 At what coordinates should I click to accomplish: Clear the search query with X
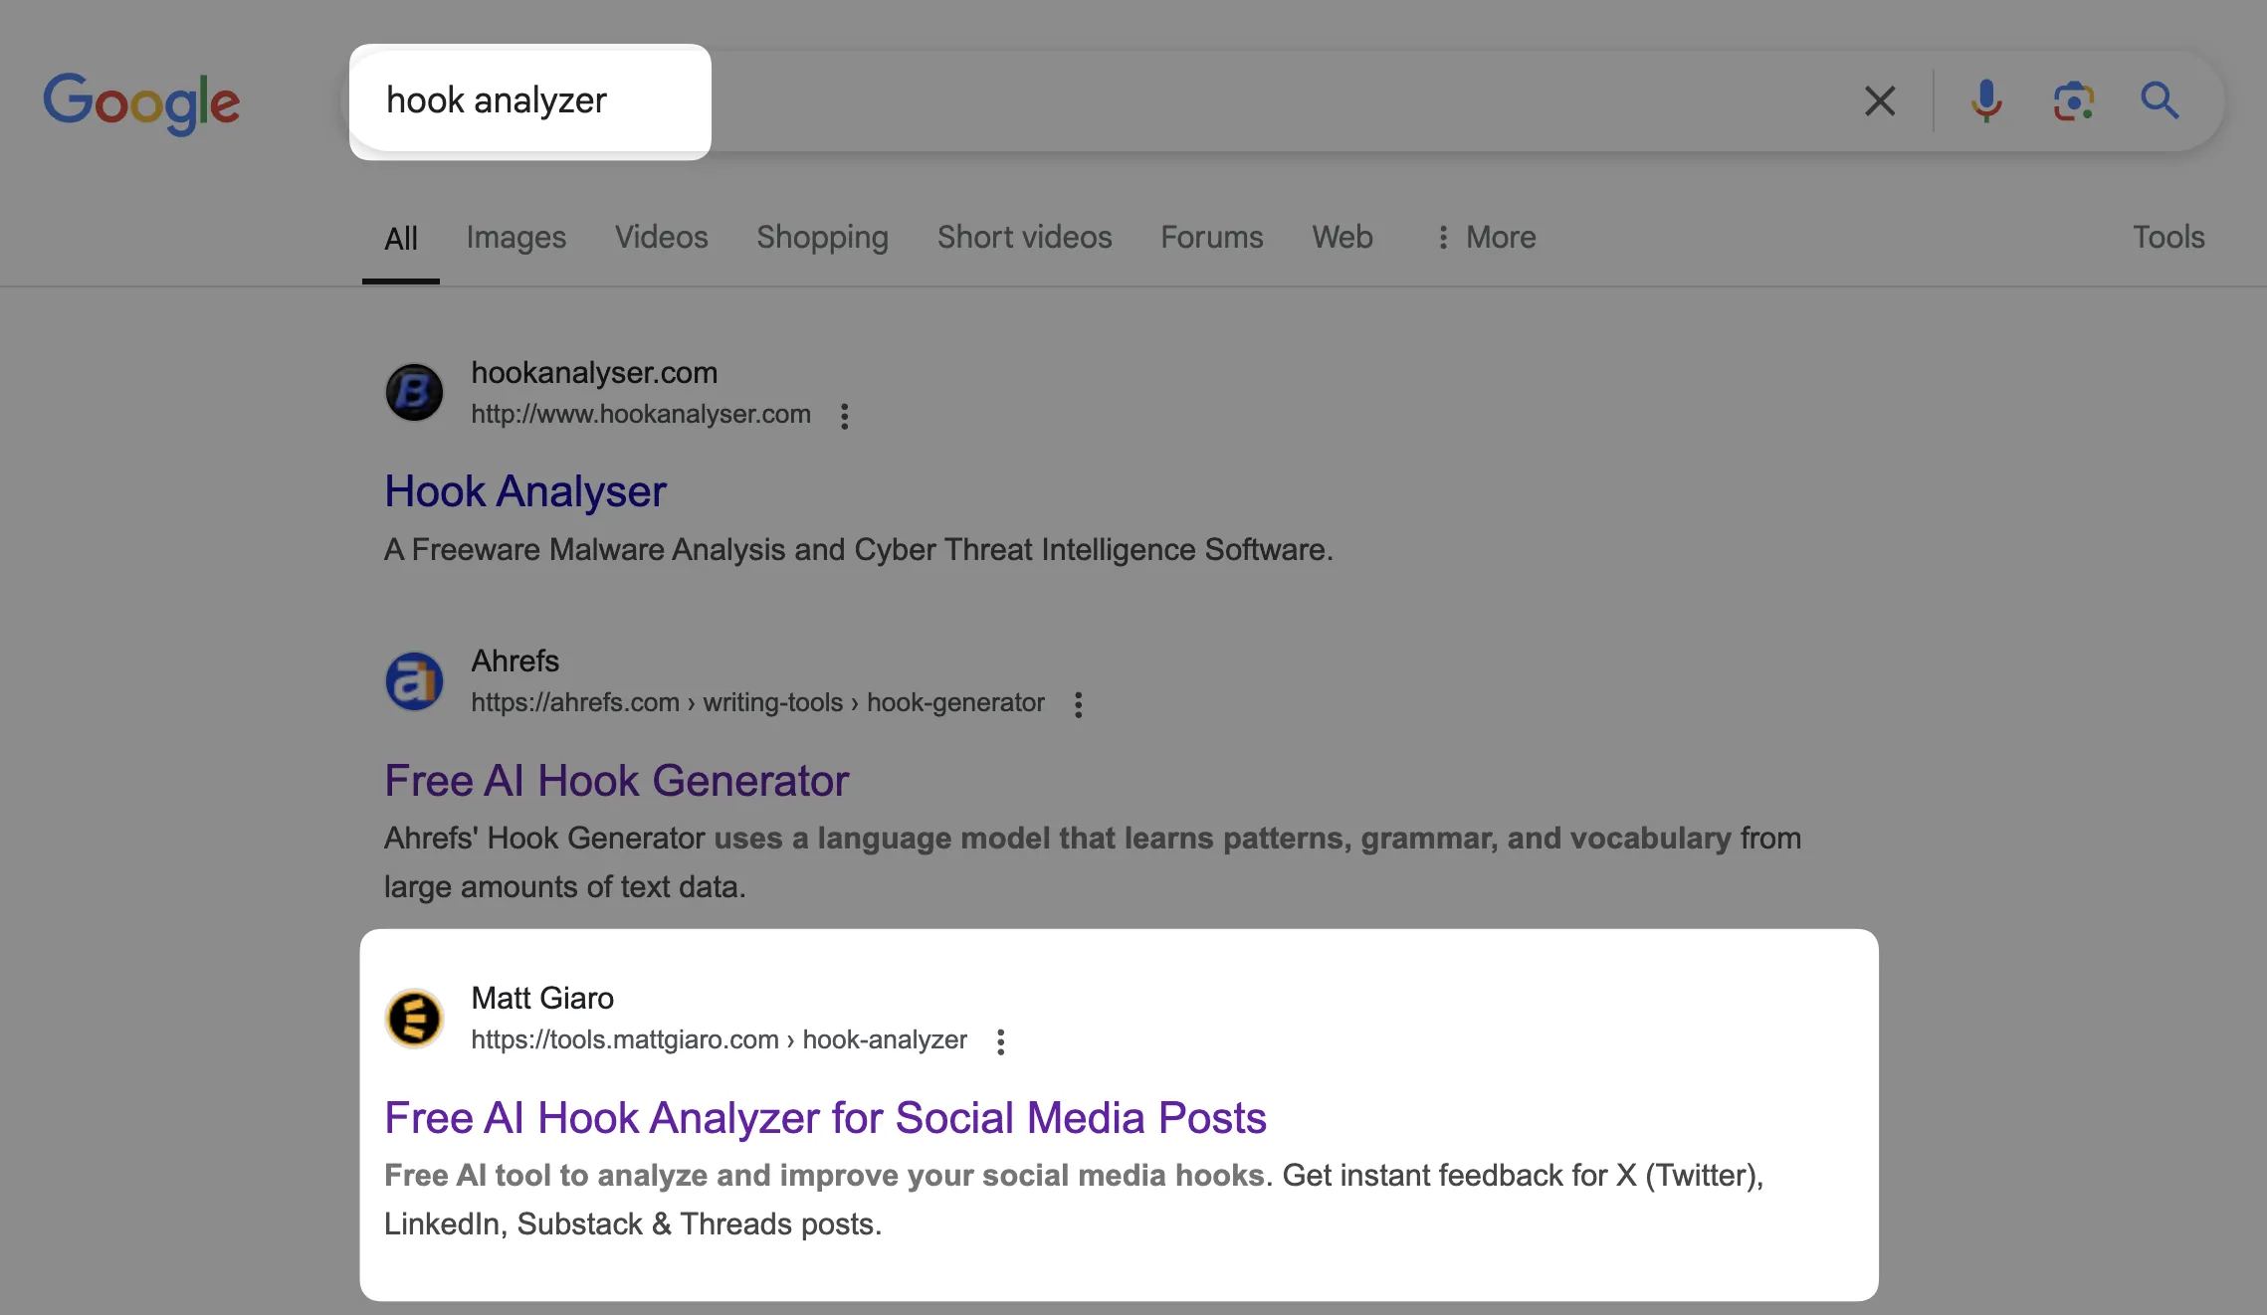1879,100
